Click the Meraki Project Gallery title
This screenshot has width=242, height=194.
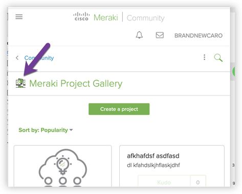point(76,84)
